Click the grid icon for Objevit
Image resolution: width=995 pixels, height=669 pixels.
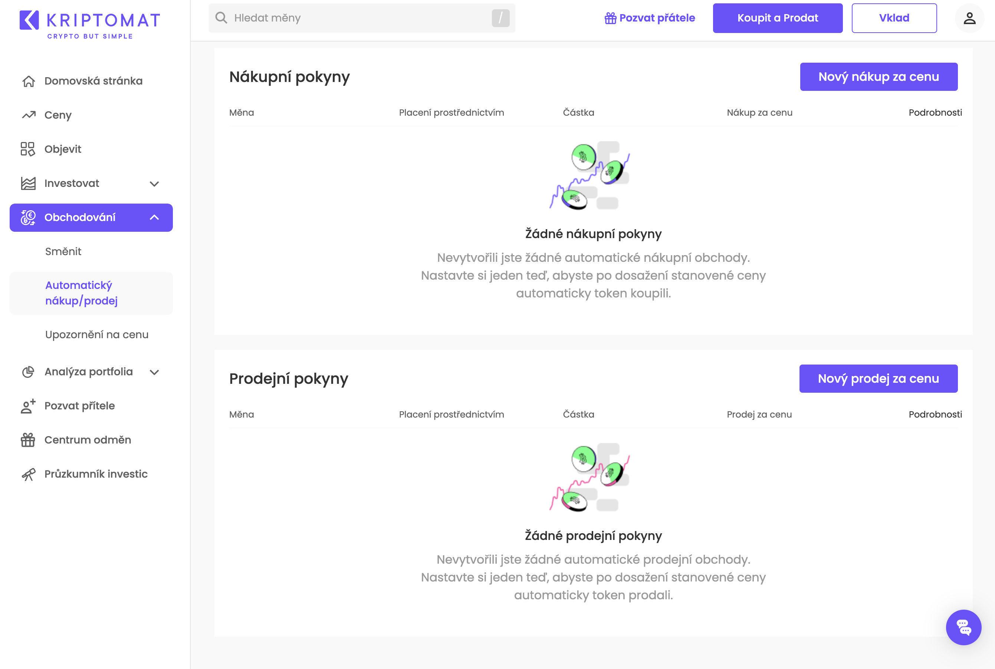point(28,149)
